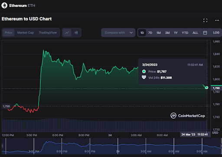Switch to candlestick chart view
The width and height of the screenshot is (222, 157).
pos(76,33)
